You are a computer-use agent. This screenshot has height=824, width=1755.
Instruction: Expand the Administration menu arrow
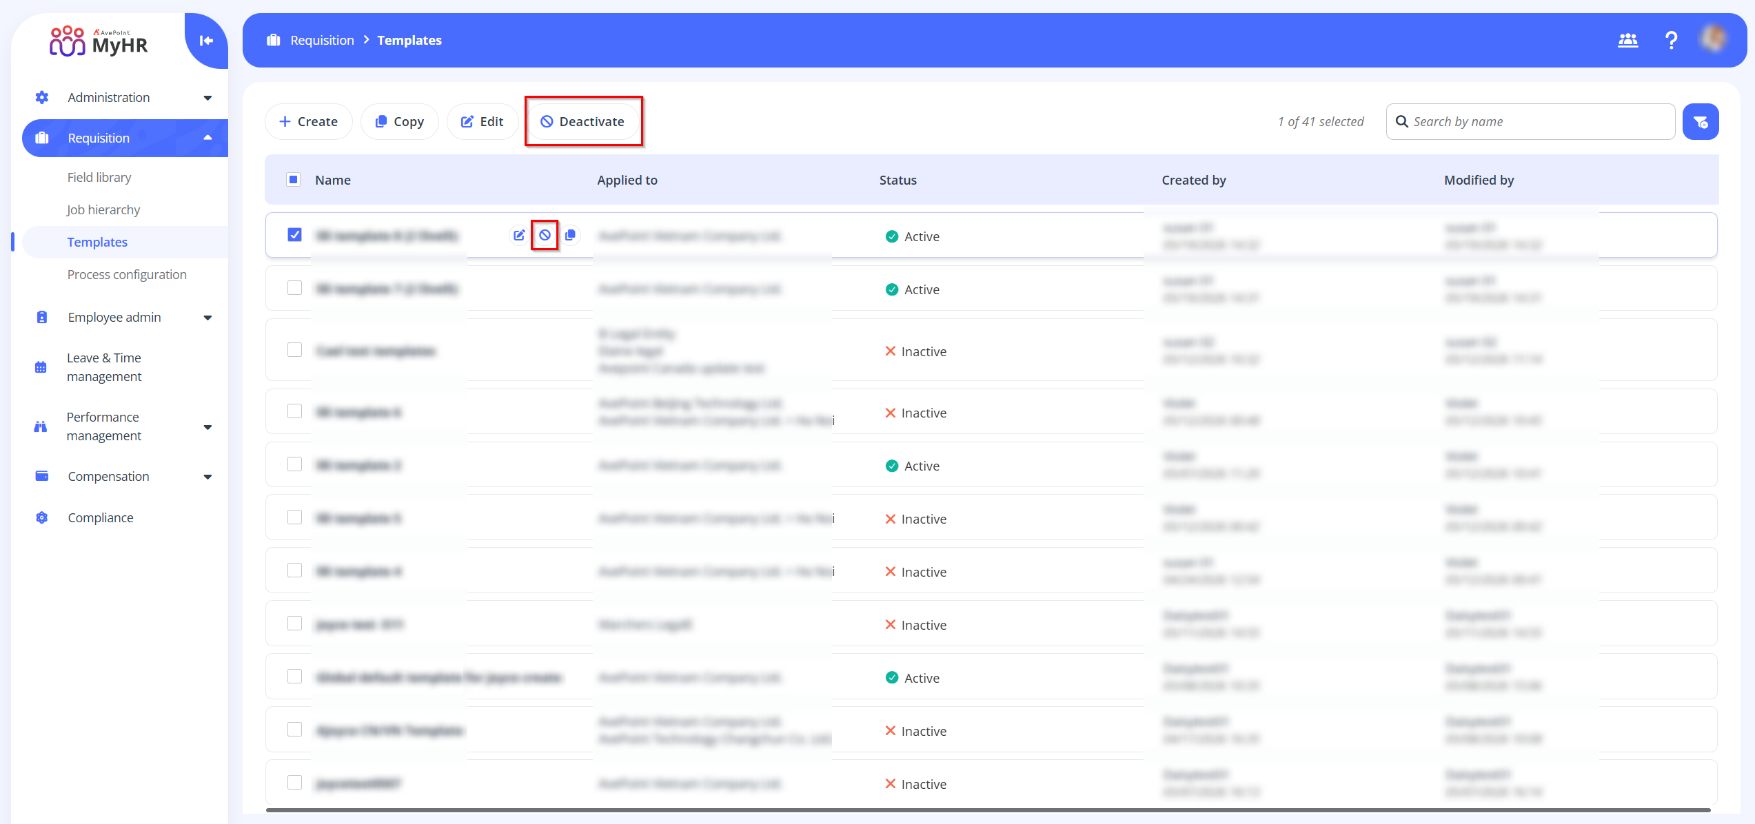click(207, 98)
